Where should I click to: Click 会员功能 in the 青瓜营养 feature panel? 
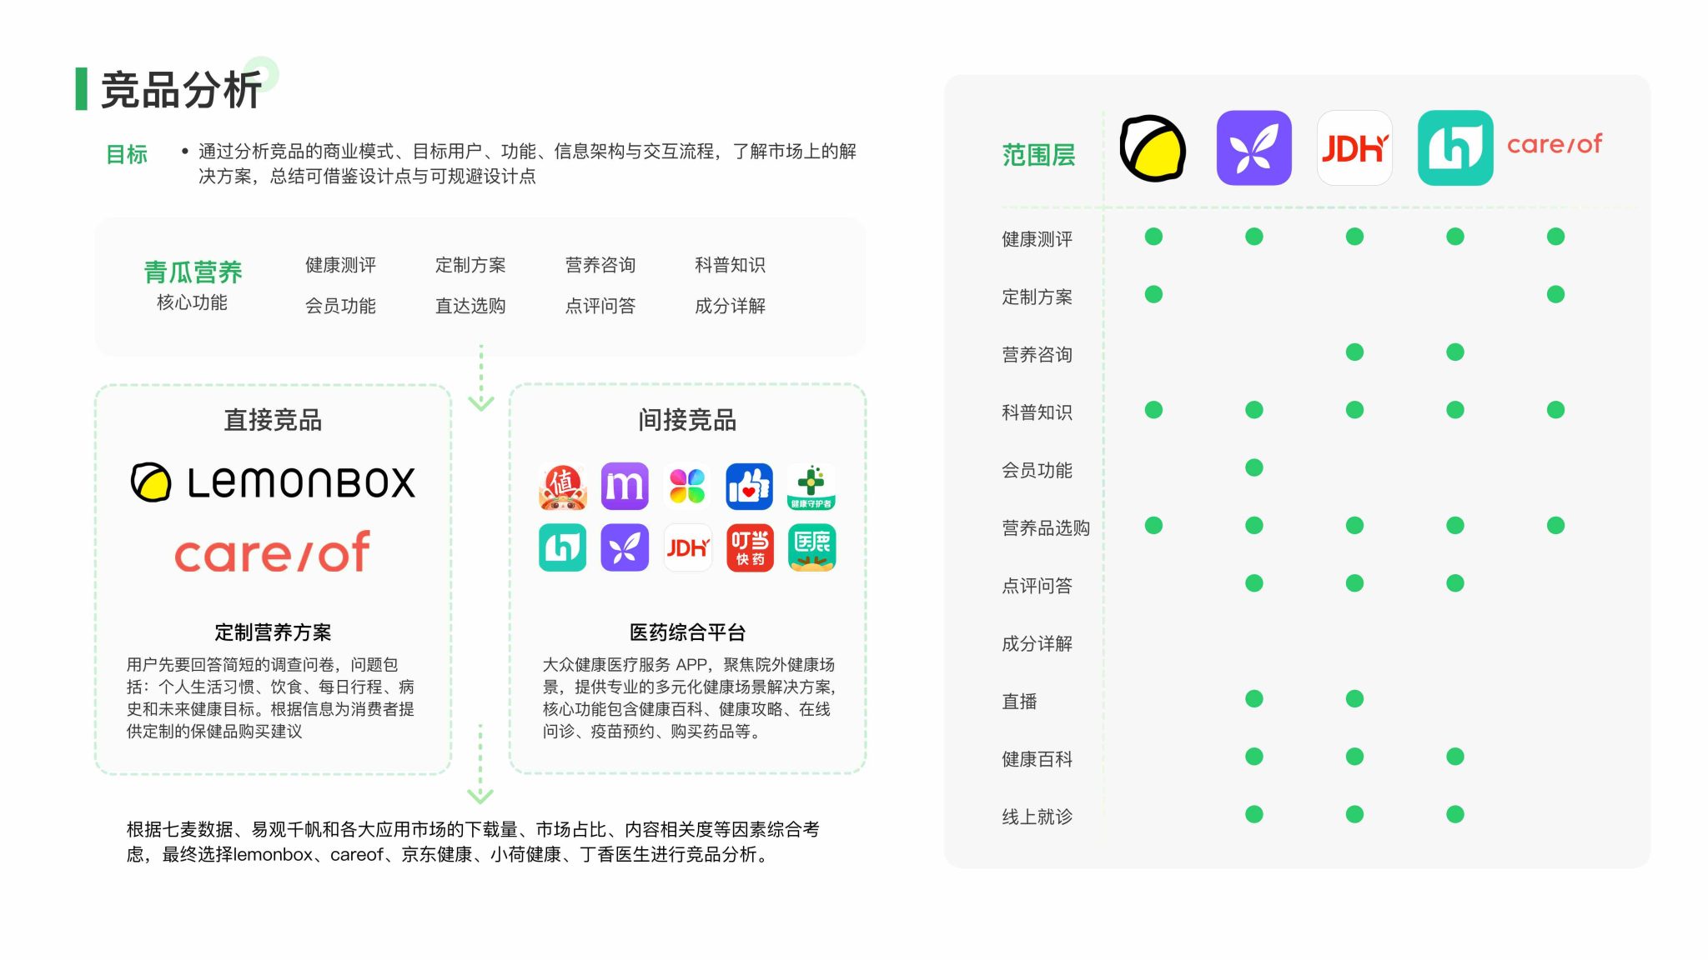(x=340, y=306)
